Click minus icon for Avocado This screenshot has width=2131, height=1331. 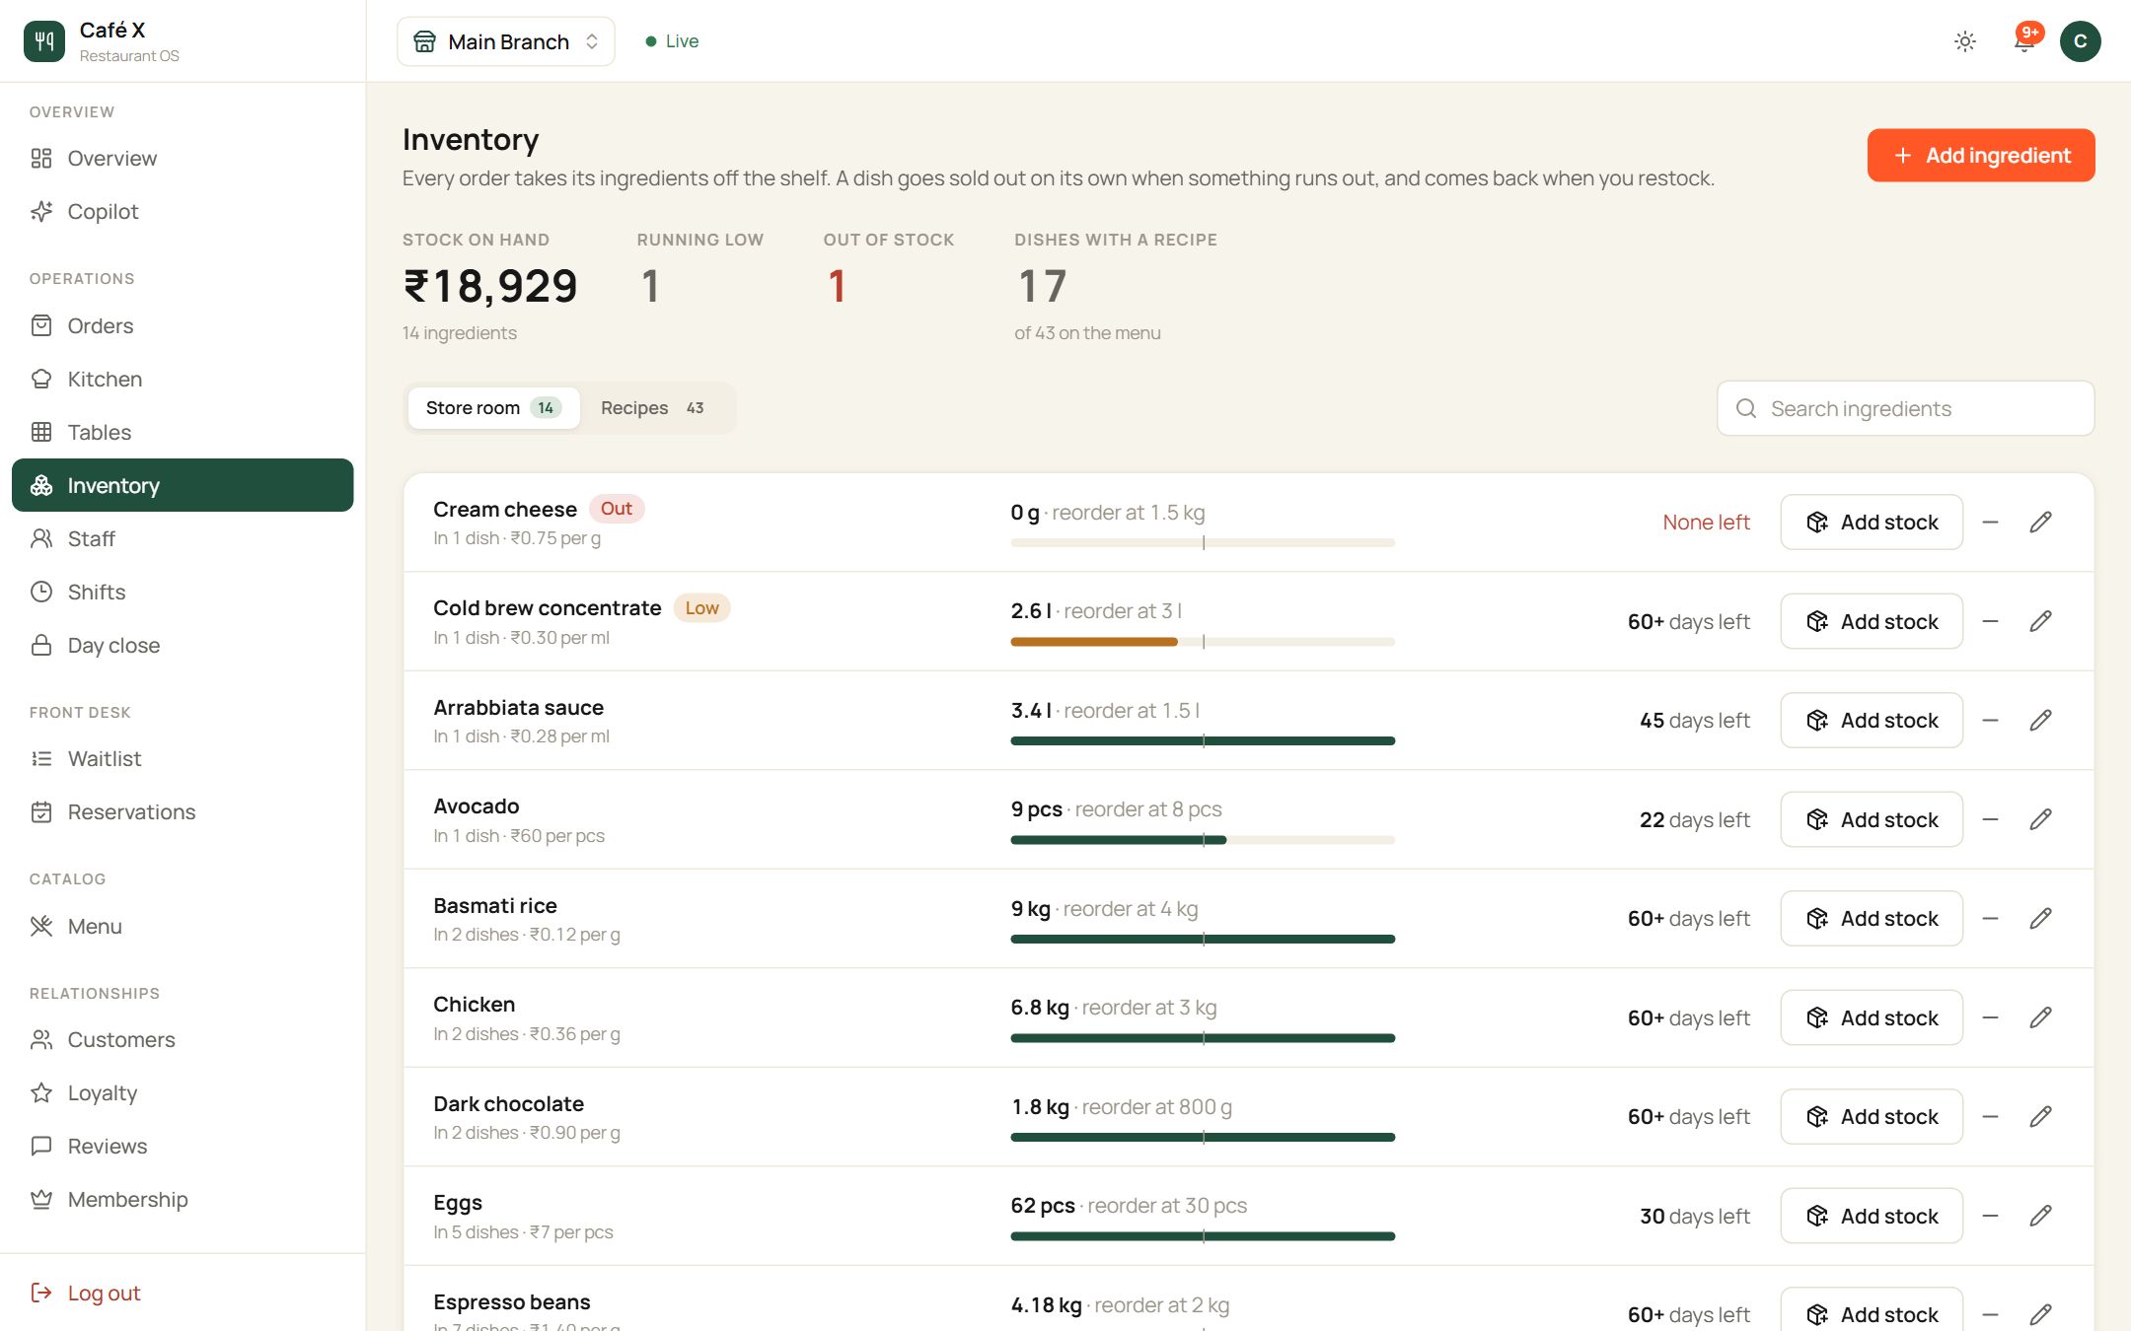pos(1990,819)
